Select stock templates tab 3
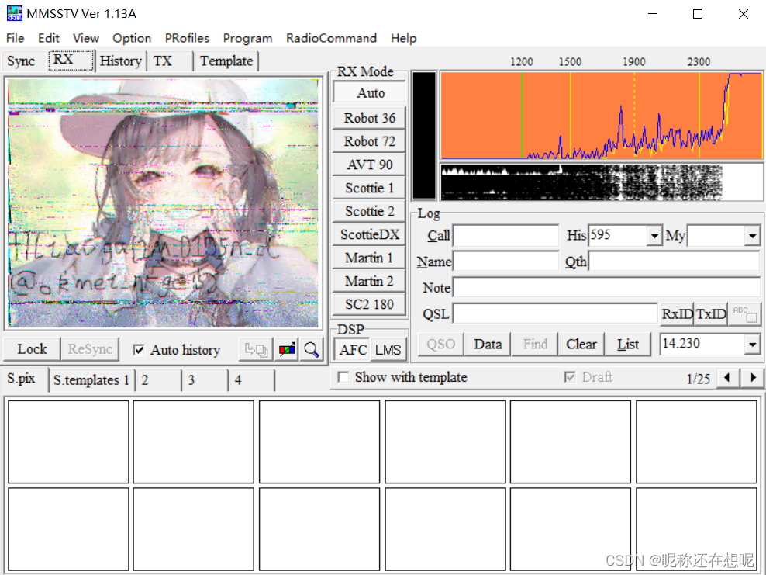 (x=204, y=380)
